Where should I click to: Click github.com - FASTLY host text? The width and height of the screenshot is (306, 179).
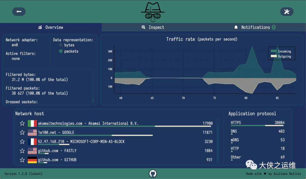click(57, 150)
